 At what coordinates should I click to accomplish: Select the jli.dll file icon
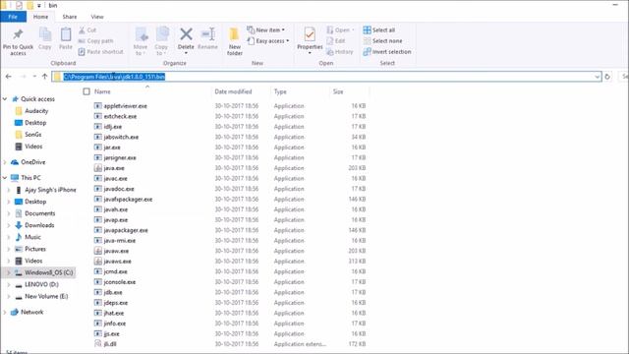[x=98, y=344]
